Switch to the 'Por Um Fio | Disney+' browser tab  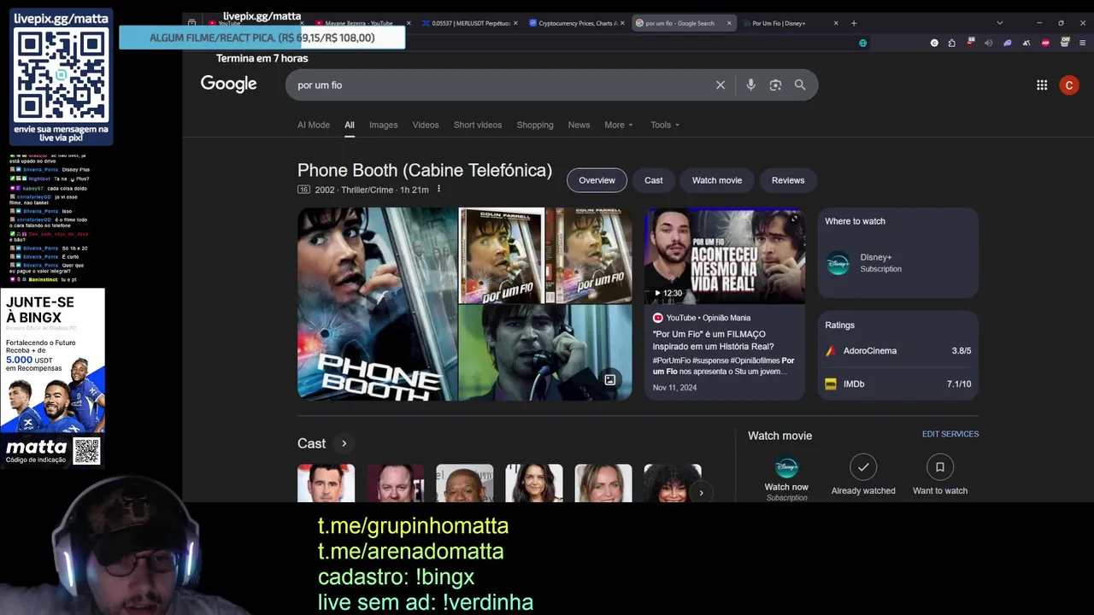791,23
